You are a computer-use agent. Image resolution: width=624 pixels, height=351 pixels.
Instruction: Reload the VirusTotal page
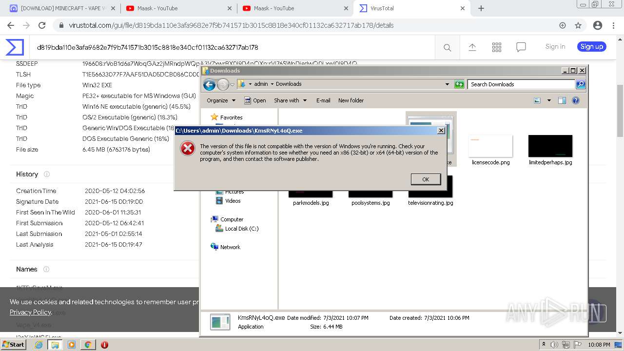tap(42, 25)
